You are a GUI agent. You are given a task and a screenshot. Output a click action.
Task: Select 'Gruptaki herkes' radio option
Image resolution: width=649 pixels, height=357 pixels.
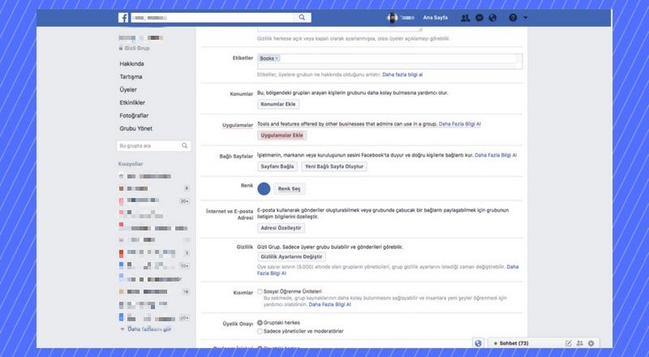tap(260, 322)
